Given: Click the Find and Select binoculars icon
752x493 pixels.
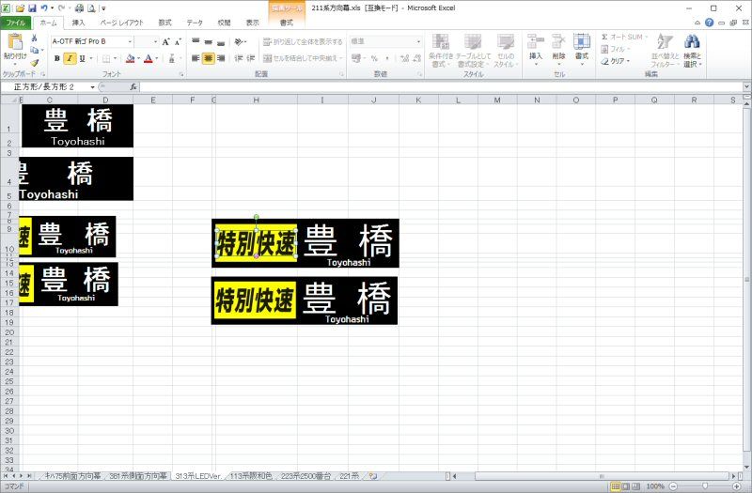Looking at the screenshot, I should (692, 42).
